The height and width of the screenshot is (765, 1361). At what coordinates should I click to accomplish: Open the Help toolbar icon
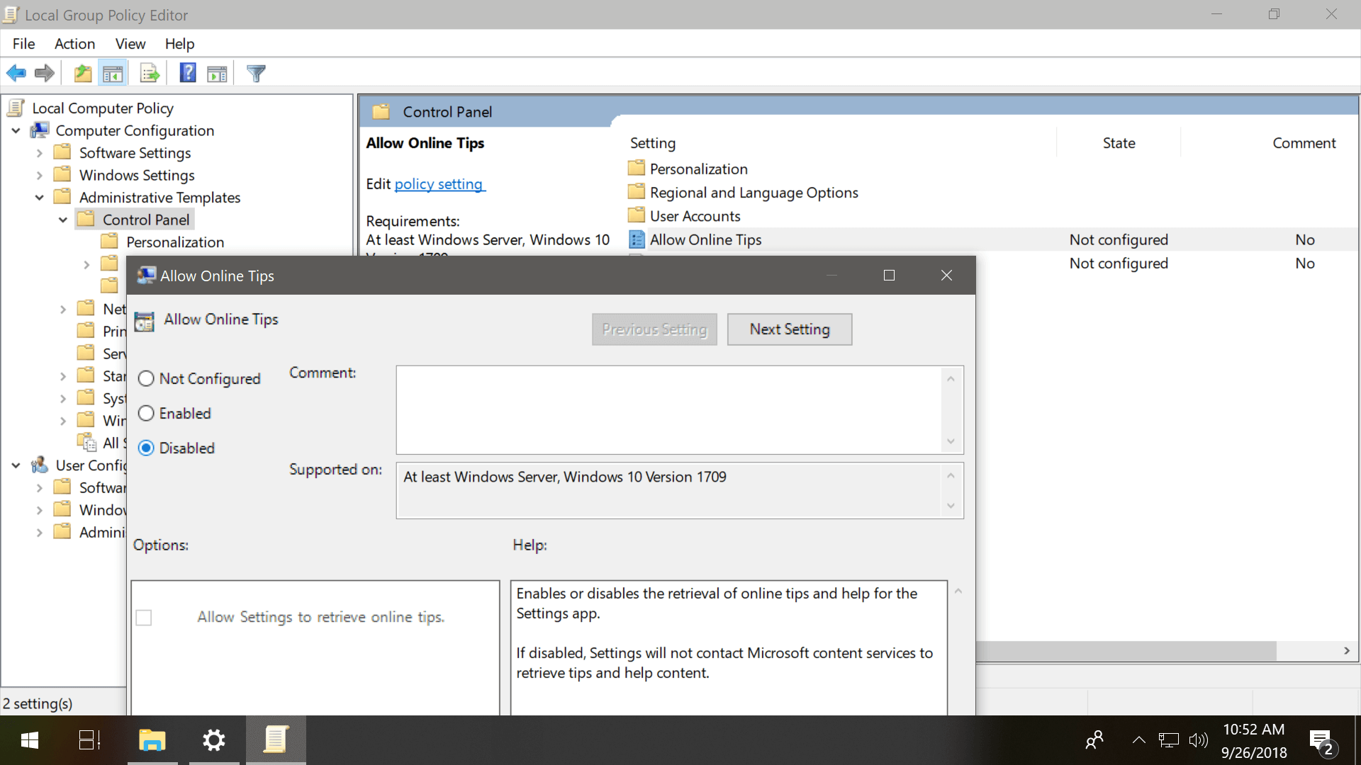point(187,73)
